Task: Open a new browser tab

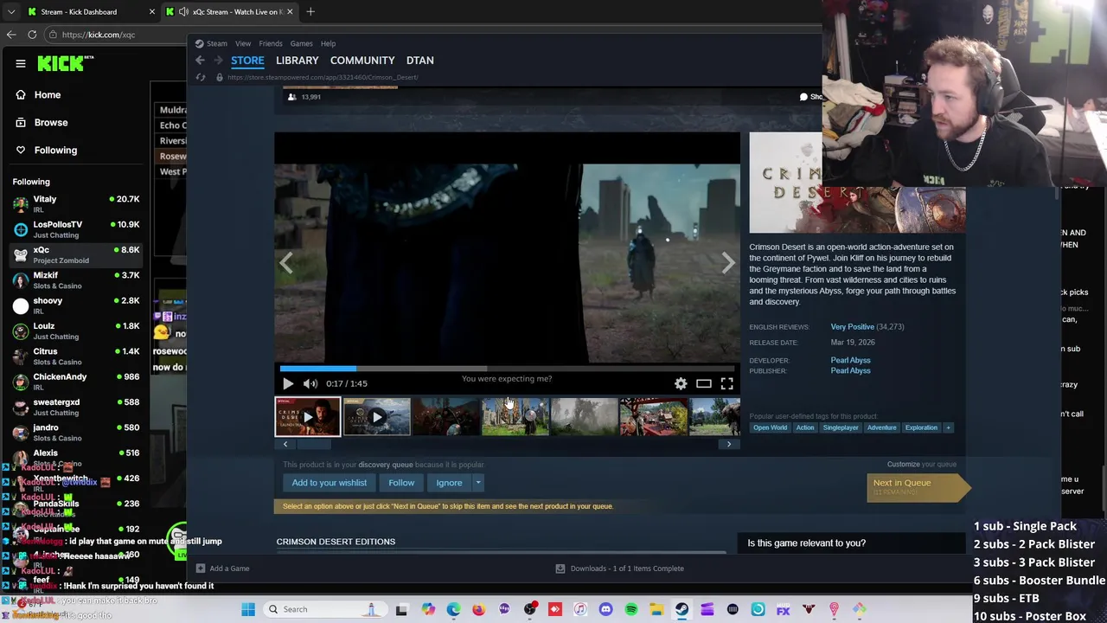Action: pyautogui.click(x=310, y=12)
